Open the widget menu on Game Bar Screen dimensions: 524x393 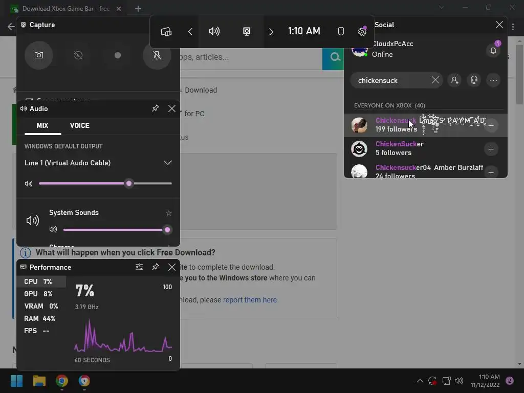coord(166,31)
